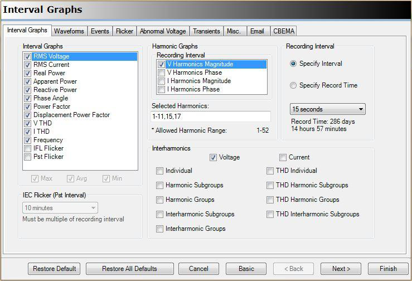Screen dimensions: 412x281
Task: Enable I Harmonics Magnitude checkbox
Action: click(x=161, y=81)
